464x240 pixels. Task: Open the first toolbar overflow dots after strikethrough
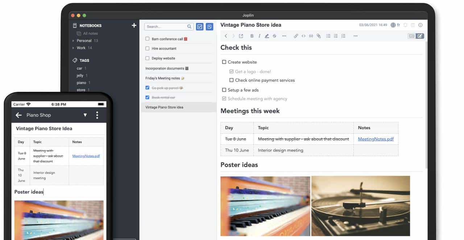[284, 36]
